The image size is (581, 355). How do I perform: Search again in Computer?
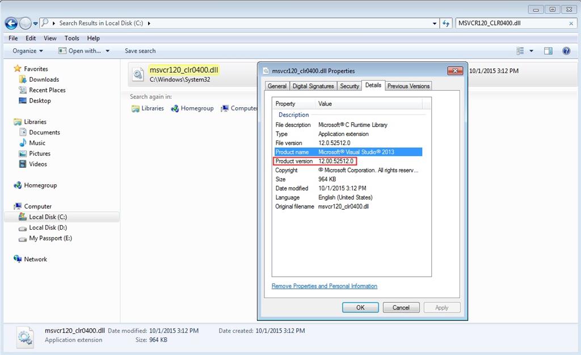(239, 108)
